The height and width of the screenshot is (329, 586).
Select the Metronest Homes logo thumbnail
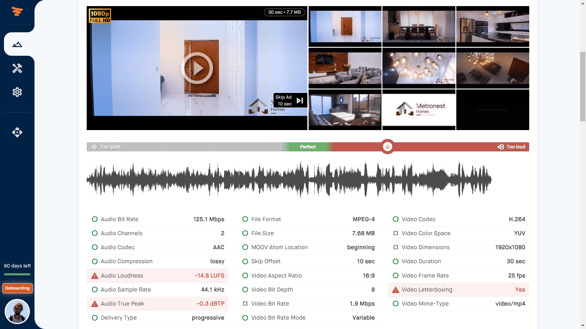click(418, 109)
